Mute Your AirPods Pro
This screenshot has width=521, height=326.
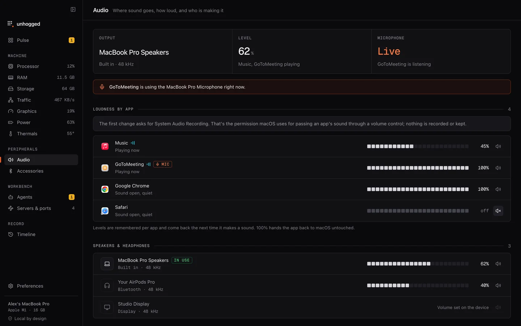click(x=498, y=285)
